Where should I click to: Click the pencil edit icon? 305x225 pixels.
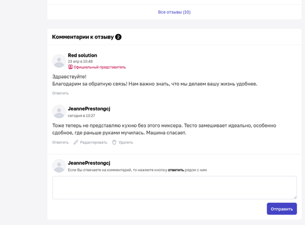click(76, 142)
